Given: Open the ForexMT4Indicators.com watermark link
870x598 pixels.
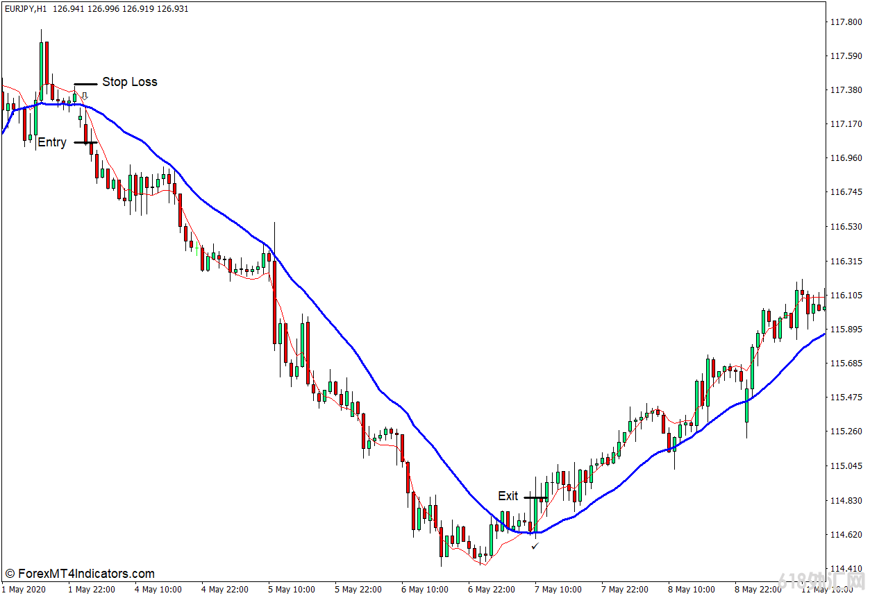Looking at the screenshot, I should pos(79,574).
